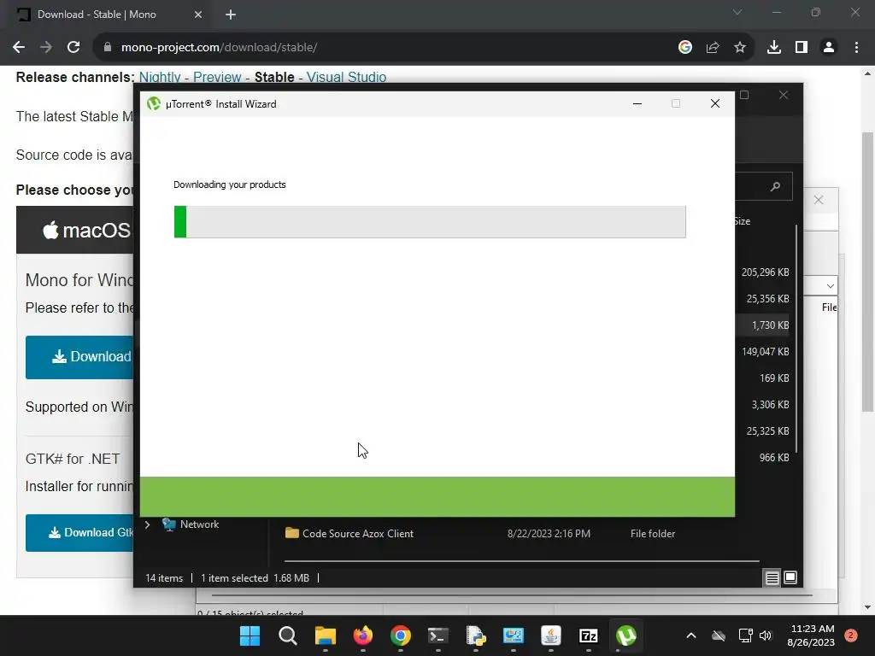Click the download progress bar
The height and width of the screenshot is (656, 875).
pyautogui.click(x=430, y=222)
